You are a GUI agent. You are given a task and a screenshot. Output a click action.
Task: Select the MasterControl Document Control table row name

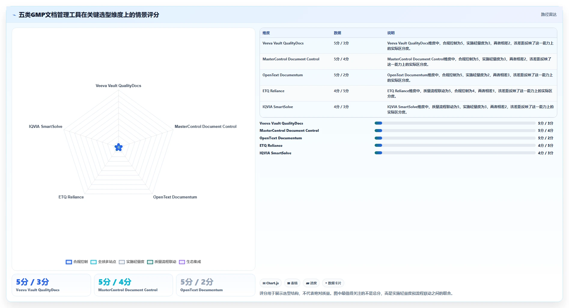click(x=291, y=59)
